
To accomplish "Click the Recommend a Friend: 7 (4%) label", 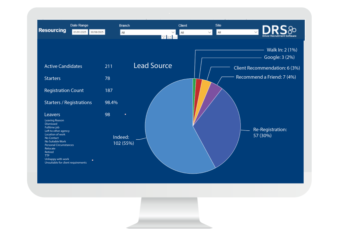I will 266,77.
